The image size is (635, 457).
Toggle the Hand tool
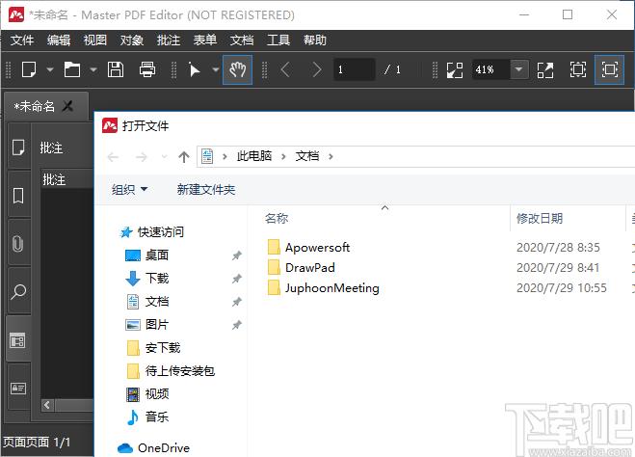pyautogui.click(x=238, y=69)
